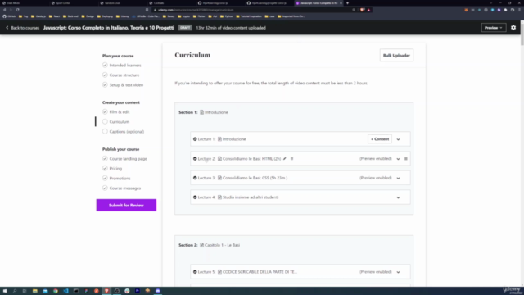Open File Explorer from the taskbar
The height and width of the screenshot is (295, 524).
click(x=34, y=291)
